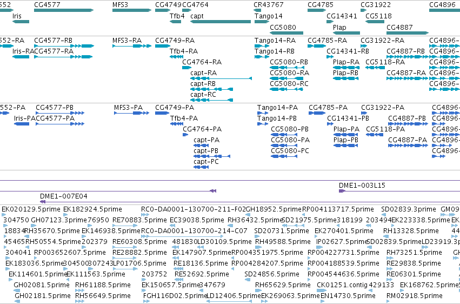Select the CK01251.contig feature label
Image resolution: width=460 pixels, height=304 pixels.
342,285
